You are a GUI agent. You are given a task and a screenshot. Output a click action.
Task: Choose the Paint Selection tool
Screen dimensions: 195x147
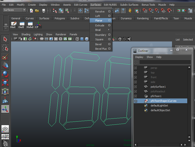click(x=5, y=57)
